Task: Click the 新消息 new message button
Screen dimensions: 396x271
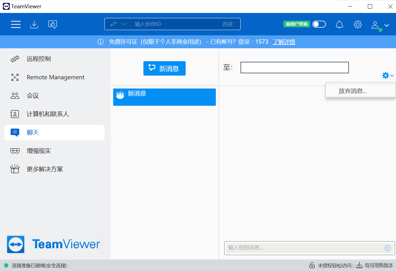Action: click(164, 68)
